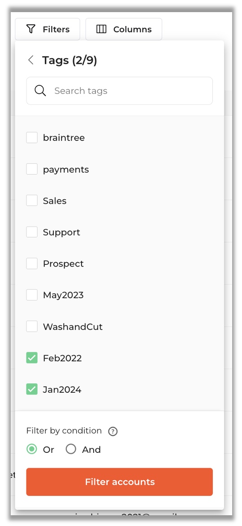Go back using the left chevron arrow
Viewport: 242px width, 526px height.
[31, 61]
